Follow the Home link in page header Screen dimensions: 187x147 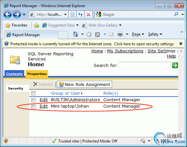click(x=97, y=51)
